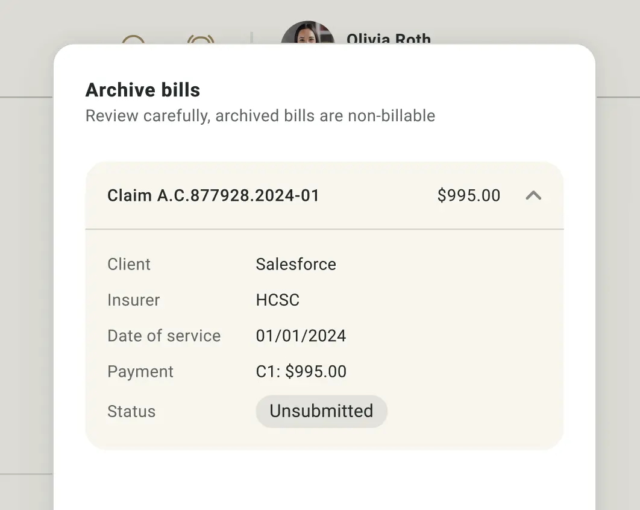
Task: Click the C1: $995.00 payment value
Action: click(x=301, y=371)
